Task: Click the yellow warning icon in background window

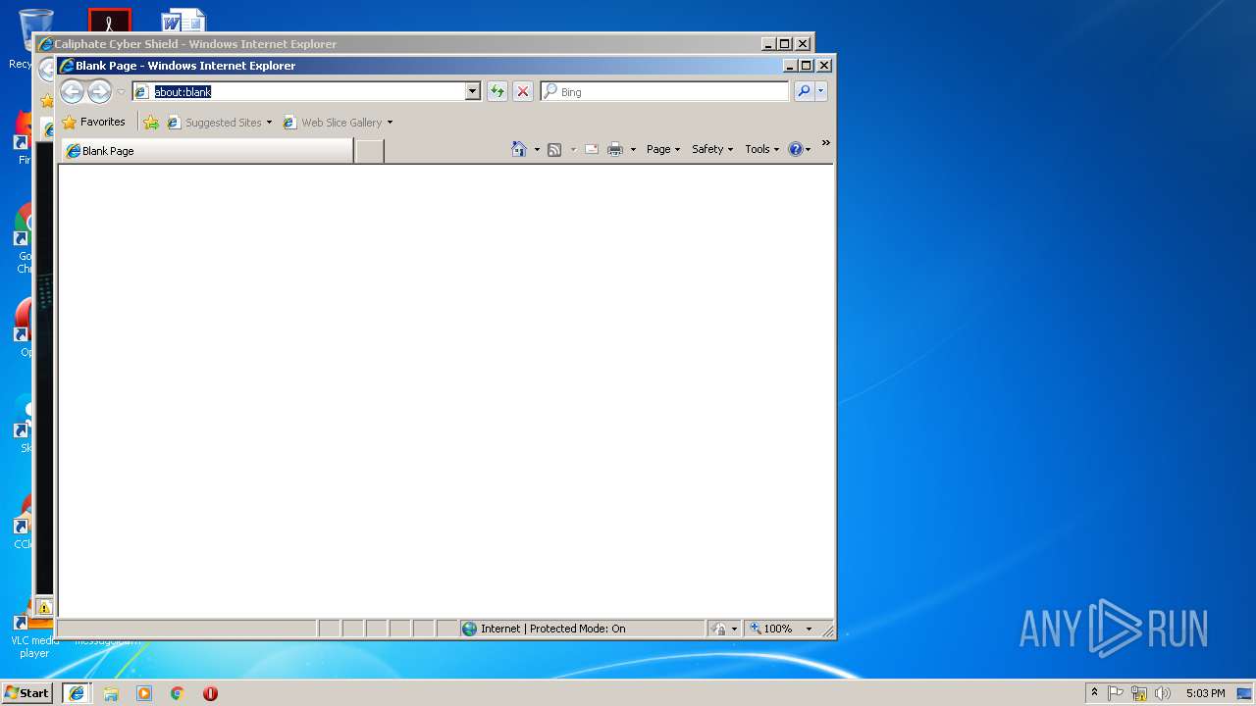Action: coord(45,608)
